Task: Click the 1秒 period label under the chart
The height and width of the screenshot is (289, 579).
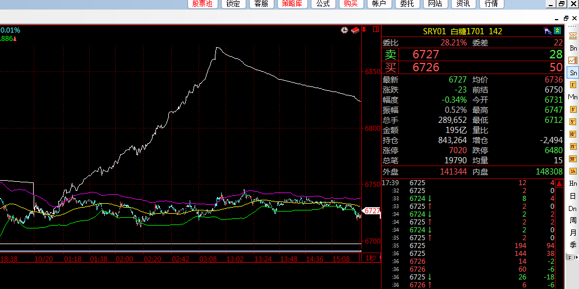Action: point(370,258)
